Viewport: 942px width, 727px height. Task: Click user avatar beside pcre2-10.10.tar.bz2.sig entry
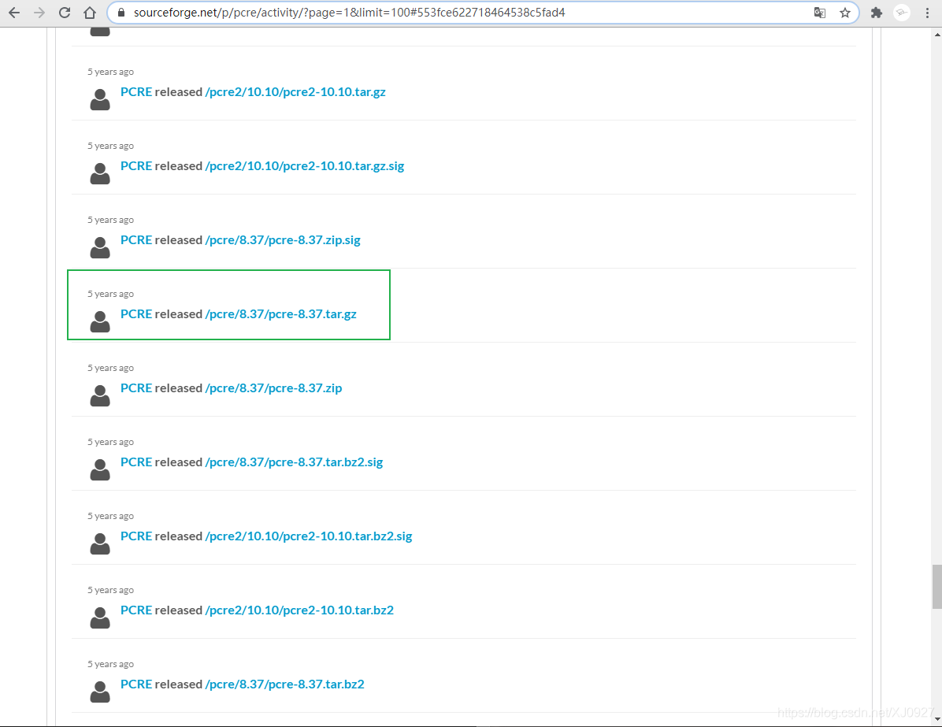click(100, 543)
